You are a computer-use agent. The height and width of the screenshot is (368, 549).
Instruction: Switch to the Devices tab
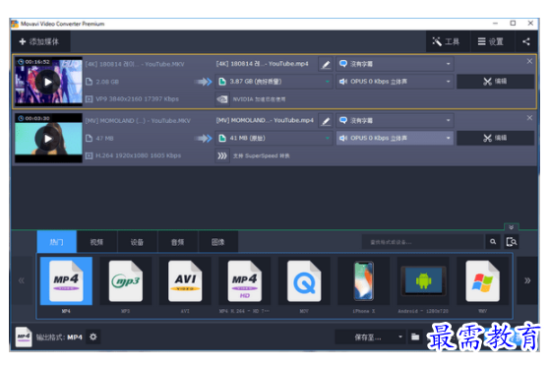pos(138,242)
